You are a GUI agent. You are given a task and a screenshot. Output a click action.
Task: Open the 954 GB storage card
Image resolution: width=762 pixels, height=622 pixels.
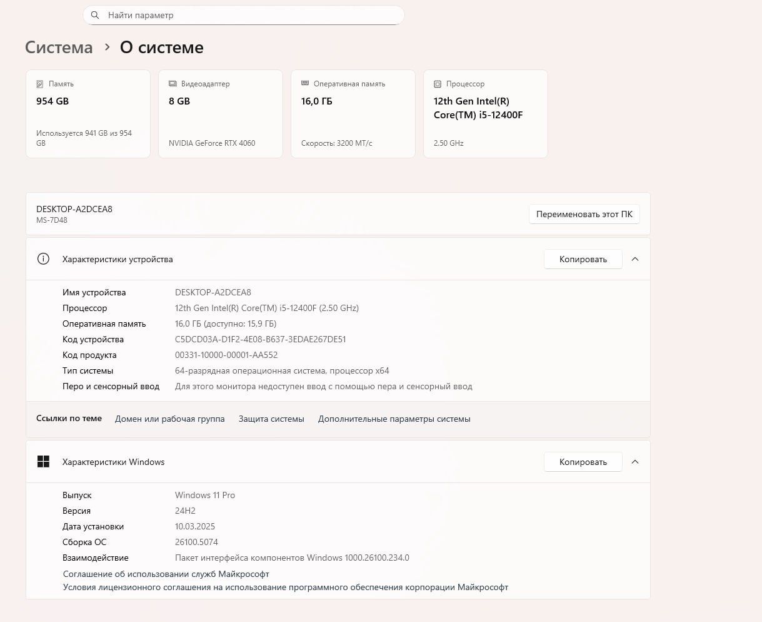pos(88,114)
